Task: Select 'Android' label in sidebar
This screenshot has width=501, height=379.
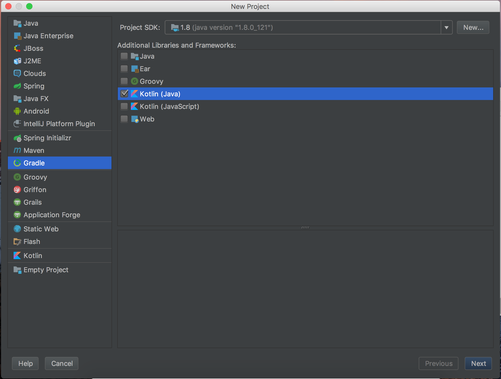Action: point(36,111)
